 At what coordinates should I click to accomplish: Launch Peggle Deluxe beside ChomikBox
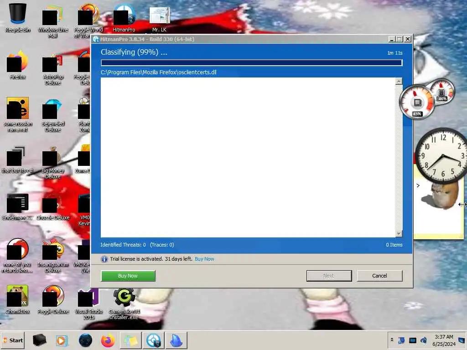click(x=53, y=299)
